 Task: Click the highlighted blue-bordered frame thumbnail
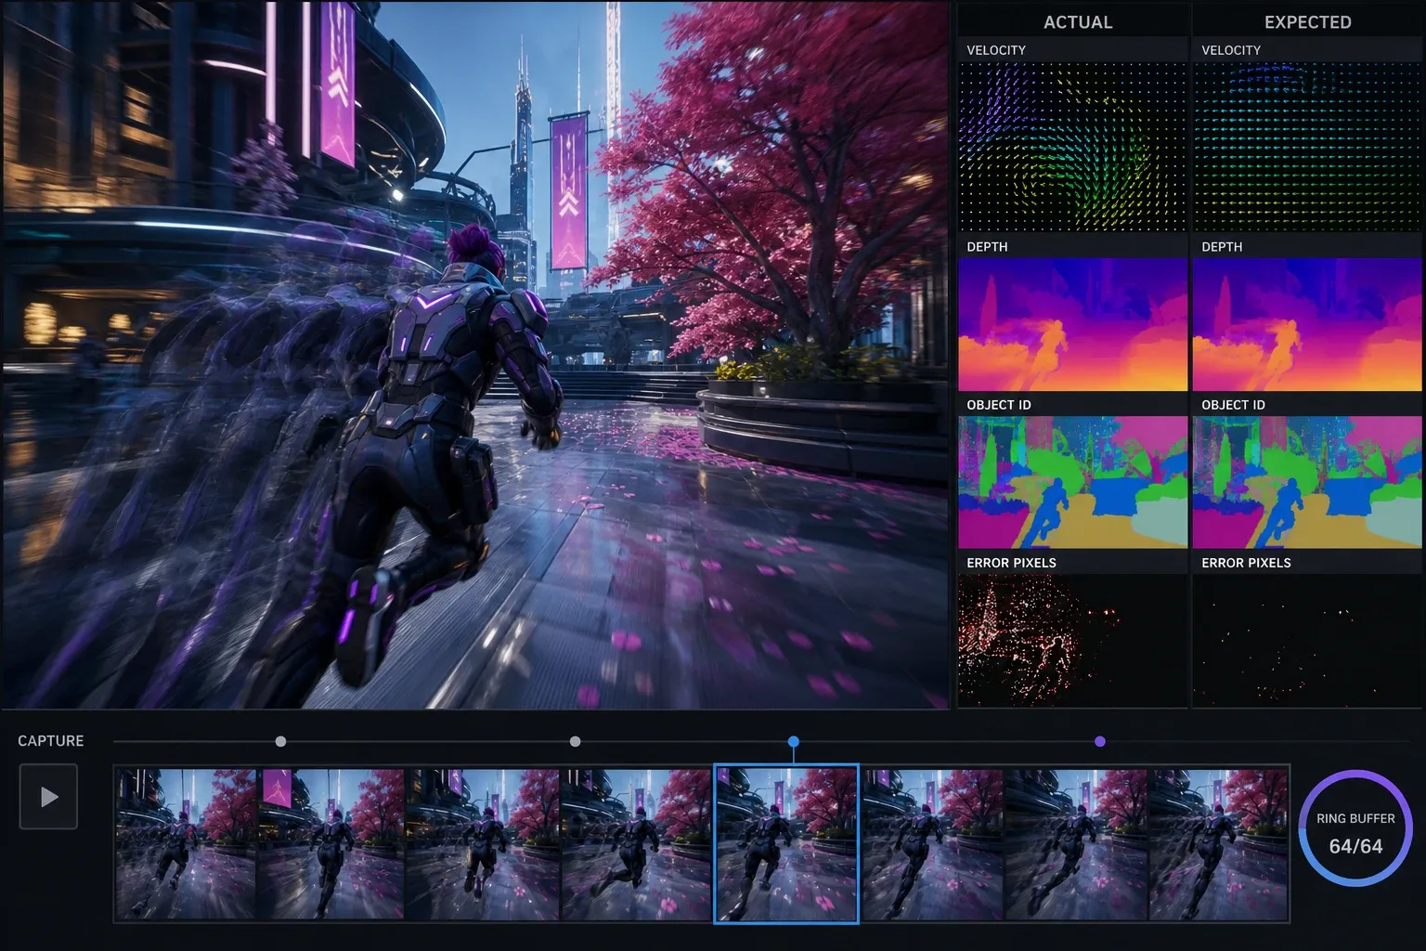click(786, 843)
